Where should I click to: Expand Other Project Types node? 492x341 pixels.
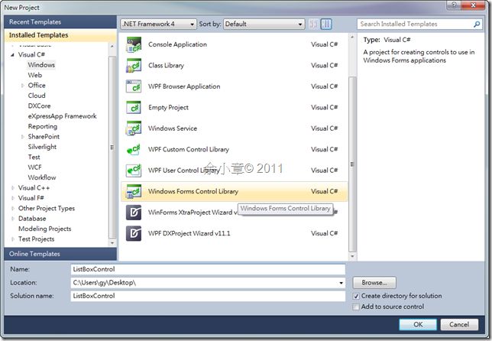12,209
